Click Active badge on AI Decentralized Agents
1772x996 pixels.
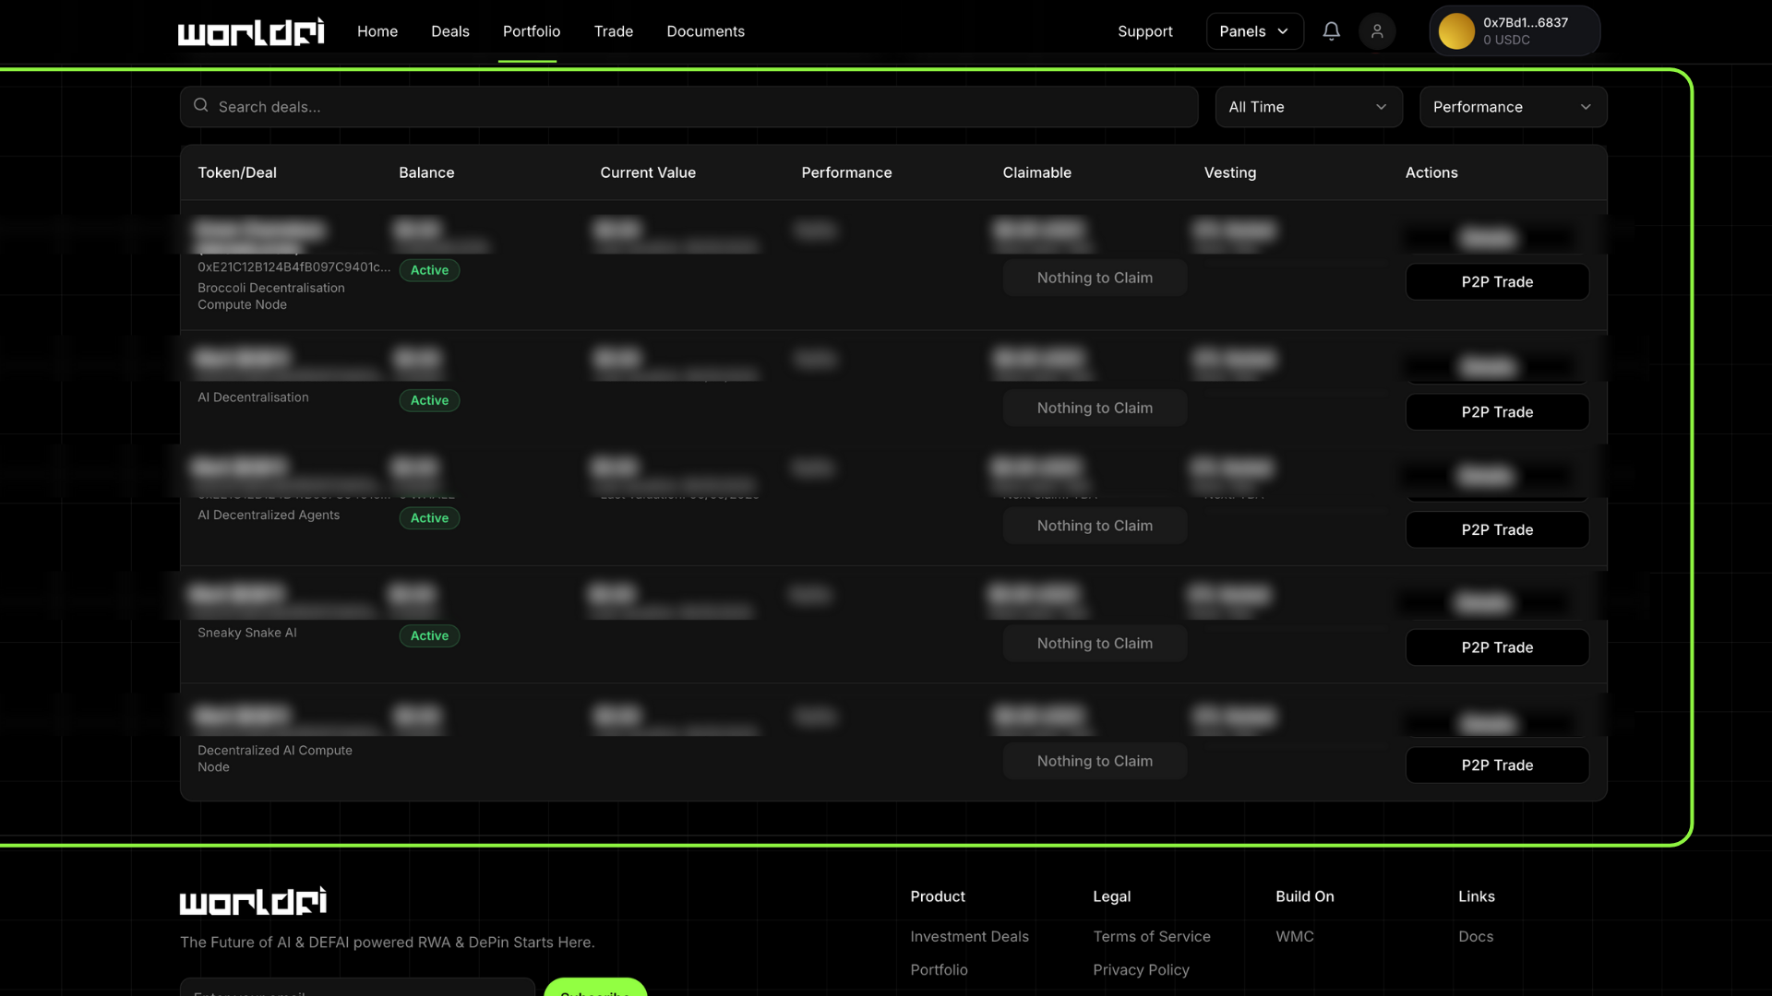[x=429, y=518]
